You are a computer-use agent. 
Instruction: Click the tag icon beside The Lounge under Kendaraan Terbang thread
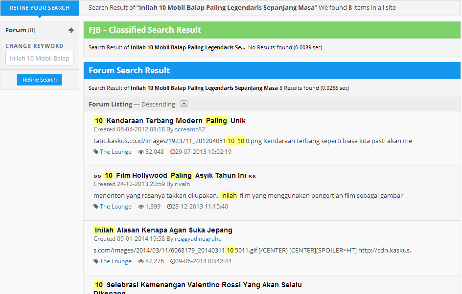click(96, 152)
